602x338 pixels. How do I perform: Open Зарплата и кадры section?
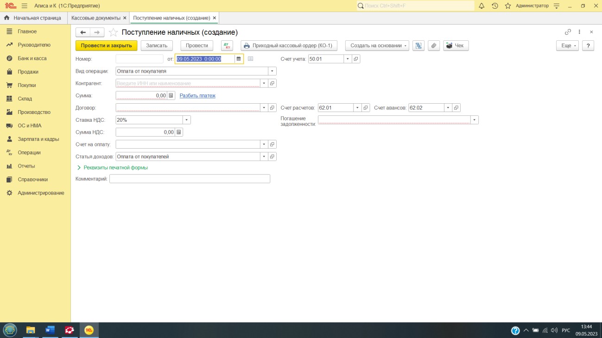pos(38,139)
